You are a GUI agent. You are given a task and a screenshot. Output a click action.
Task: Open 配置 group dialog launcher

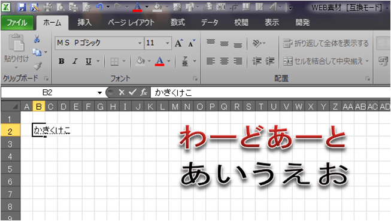pyautogui.click(x=368, y=78)
